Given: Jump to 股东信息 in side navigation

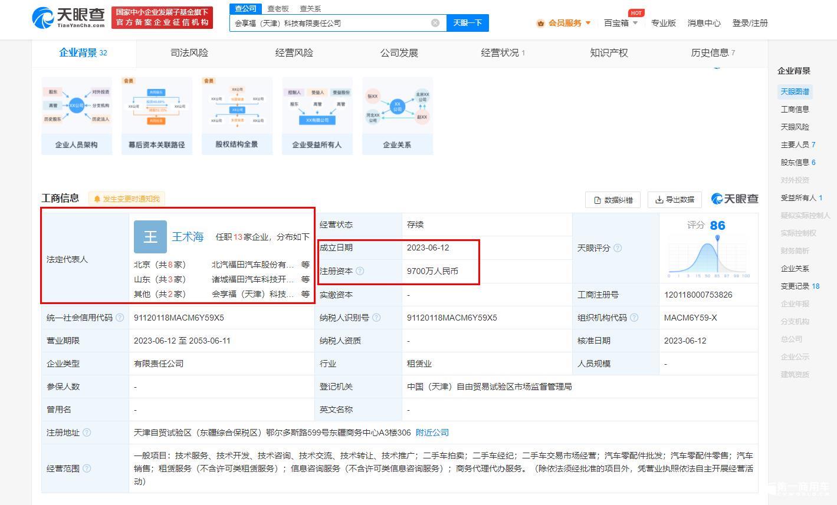Looking at the screenshot, I should coord(797,162).
